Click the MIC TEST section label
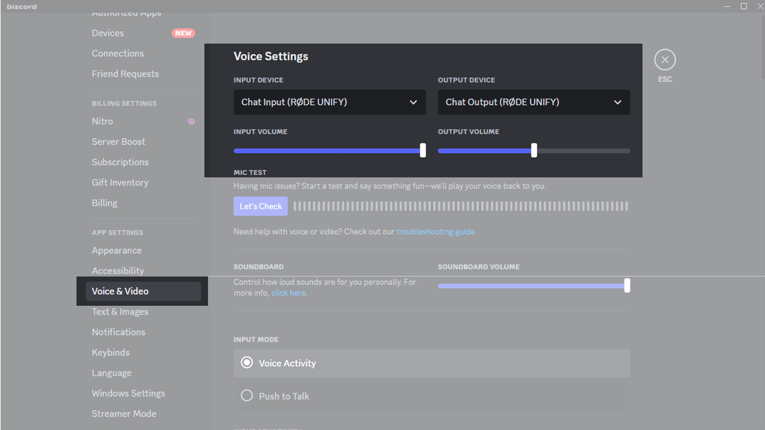 tap(250, 172)
